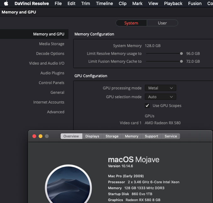Viewport: 213px width, 203px height.
Task: Click Version 10.14.6 text
Action: [121, 166]
